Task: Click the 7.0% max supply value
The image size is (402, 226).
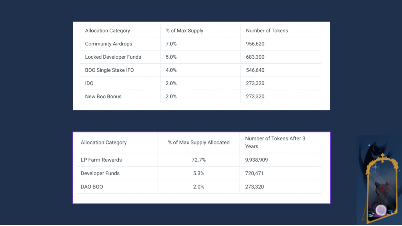Action: point(171,44)
